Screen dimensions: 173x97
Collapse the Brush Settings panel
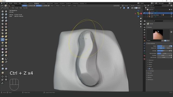(151, 43)
